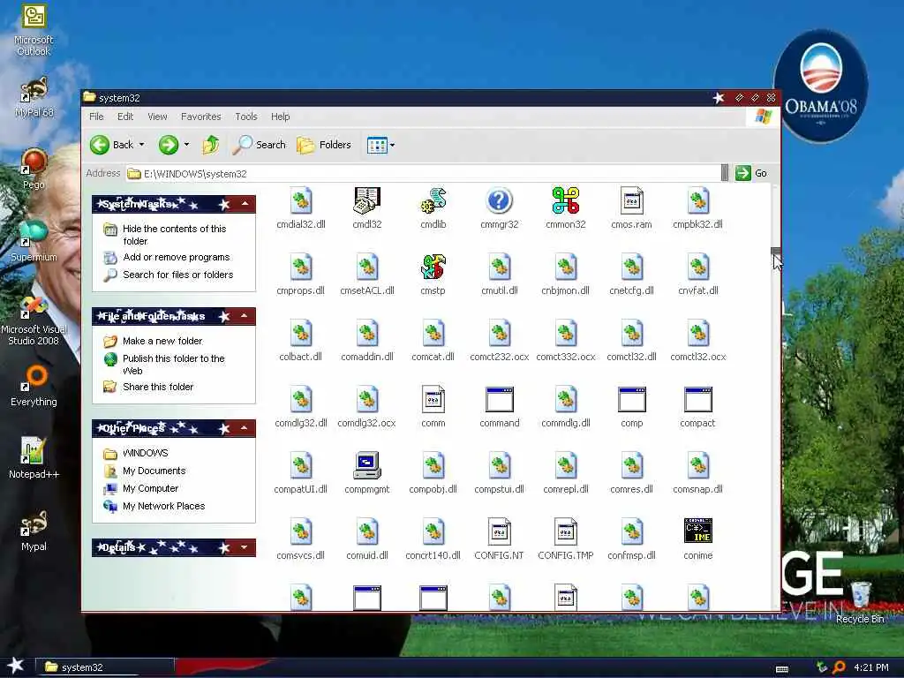Viewport: 904px width, 678px height.
Task: Open Search in the toolbar
Action: 260,145
